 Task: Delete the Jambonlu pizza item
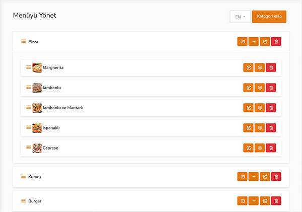pyautogui.click(x=271, y=88)
